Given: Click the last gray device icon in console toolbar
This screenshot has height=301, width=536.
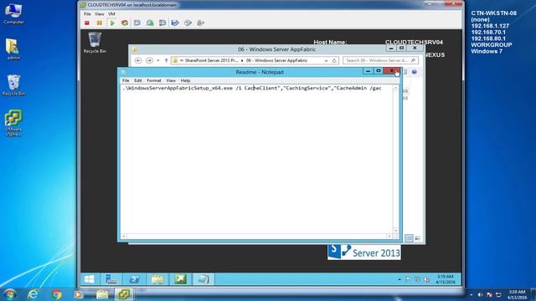Looking at the screenshot, I should click(x=201, y=23).
